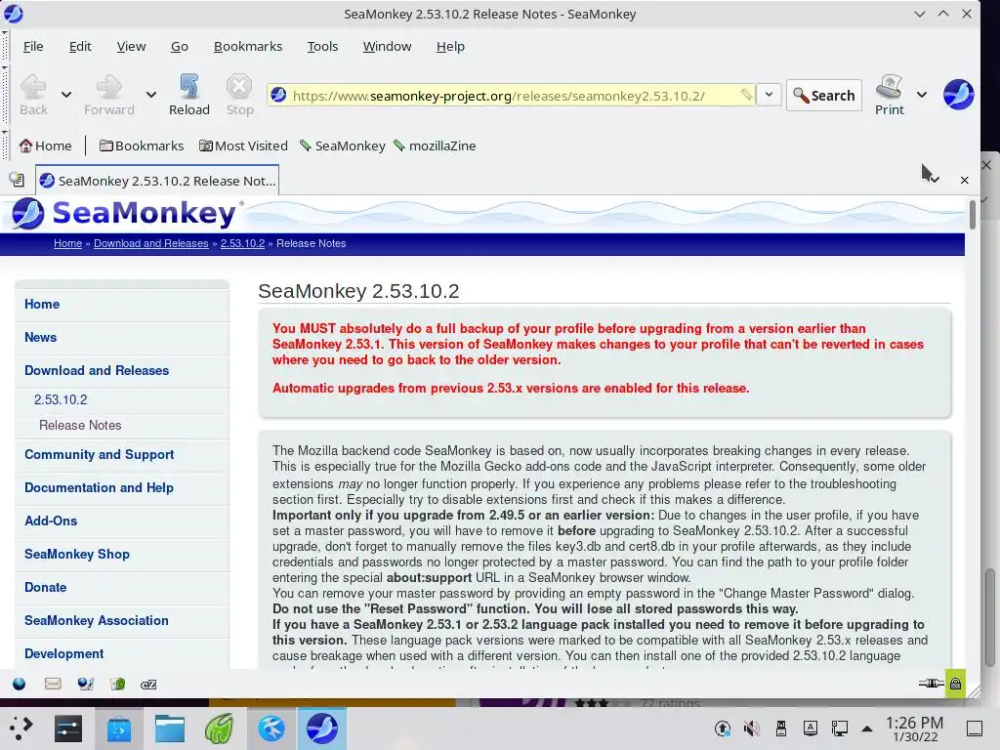1000x750 pixels.
Task: Open the KDE application launcher
Action: [21, 729]
